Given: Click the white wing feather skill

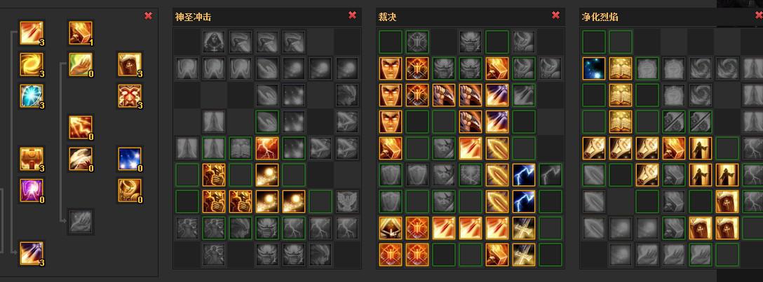Looking at the screenshot, I should pos(81,160).
